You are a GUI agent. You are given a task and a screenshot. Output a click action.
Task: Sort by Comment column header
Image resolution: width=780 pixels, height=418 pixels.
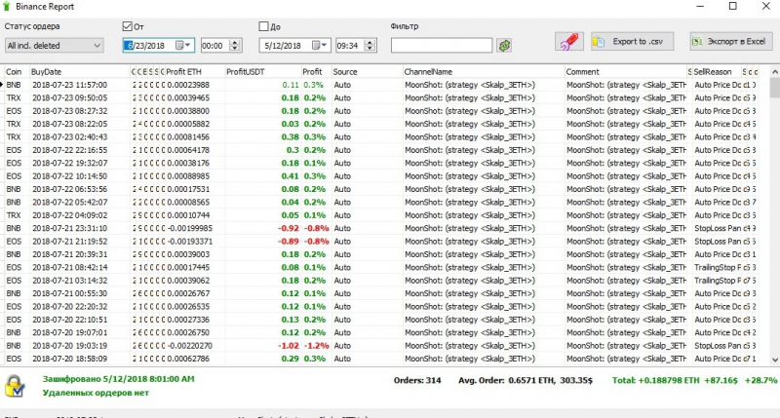point(626,71)
